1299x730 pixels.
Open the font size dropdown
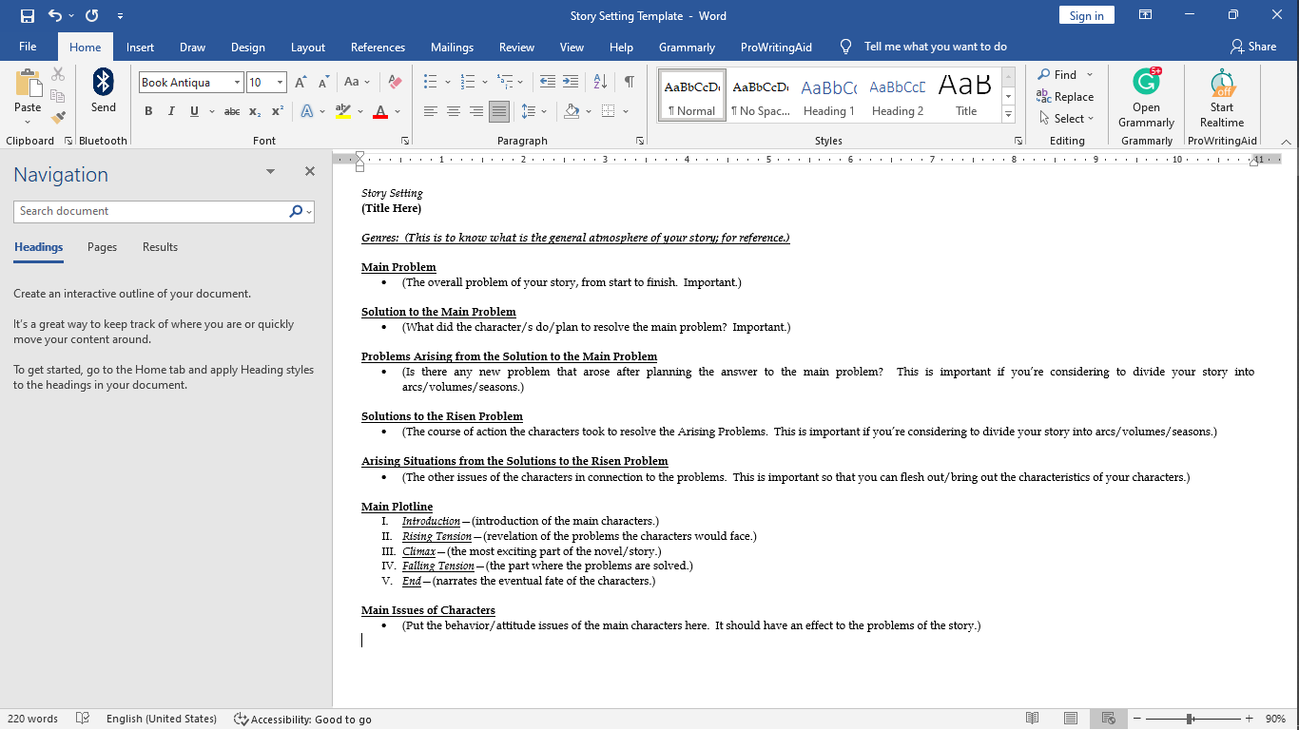point(280,83)
